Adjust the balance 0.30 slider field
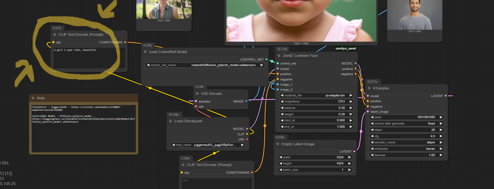 coord(316,108)
